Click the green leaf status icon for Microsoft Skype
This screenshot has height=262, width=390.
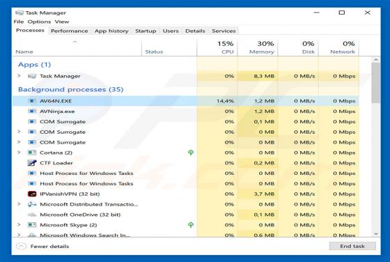point(191,225)
